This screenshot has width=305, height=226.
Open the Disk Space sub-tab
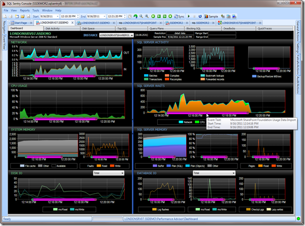click(98, 28)
